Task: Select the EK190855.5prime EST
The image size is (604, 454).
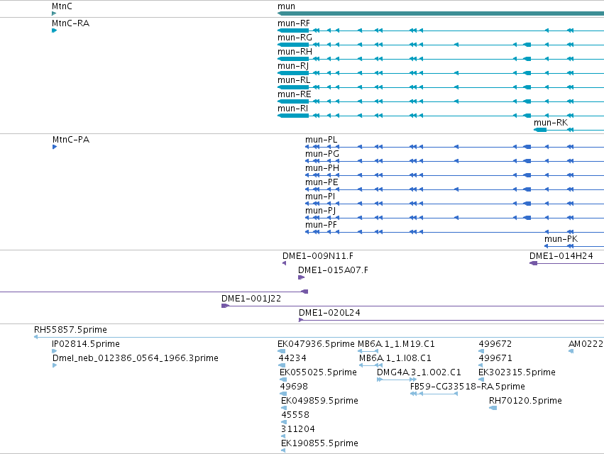Action: 283,450
